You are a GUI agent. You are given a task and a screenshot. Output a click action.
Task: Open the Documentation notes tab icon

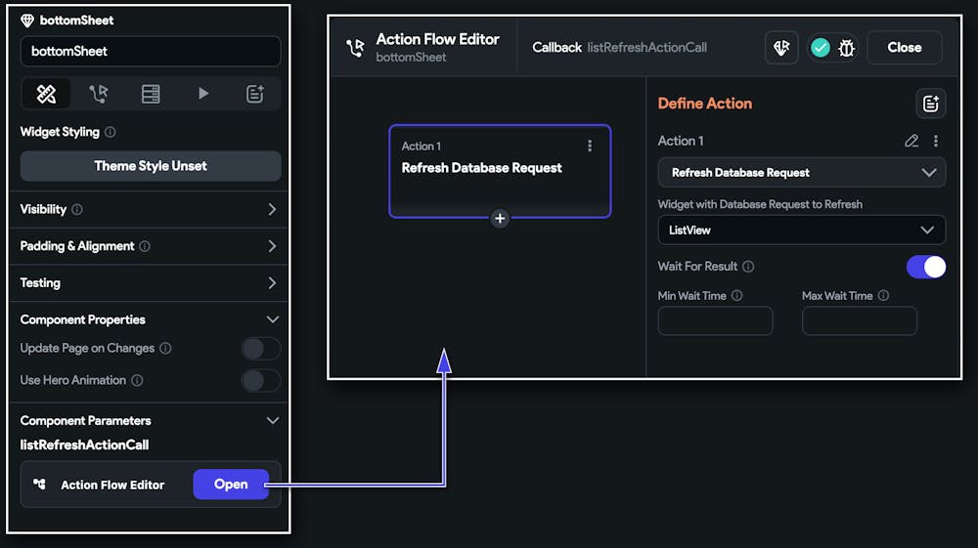click(x=254, y=94)
